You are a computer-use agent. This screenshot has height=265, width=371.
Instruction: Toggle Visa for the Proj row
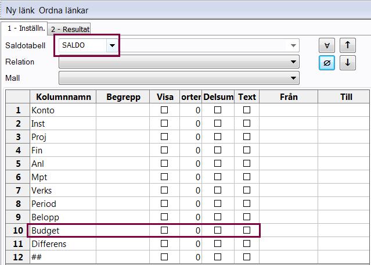pyautogui.click(x=164, y=137)
